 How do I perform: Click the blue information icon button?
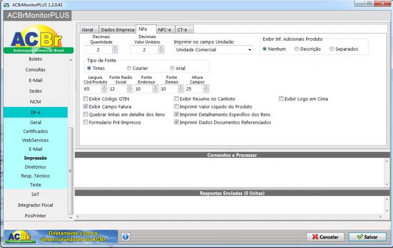pos(126,237)
